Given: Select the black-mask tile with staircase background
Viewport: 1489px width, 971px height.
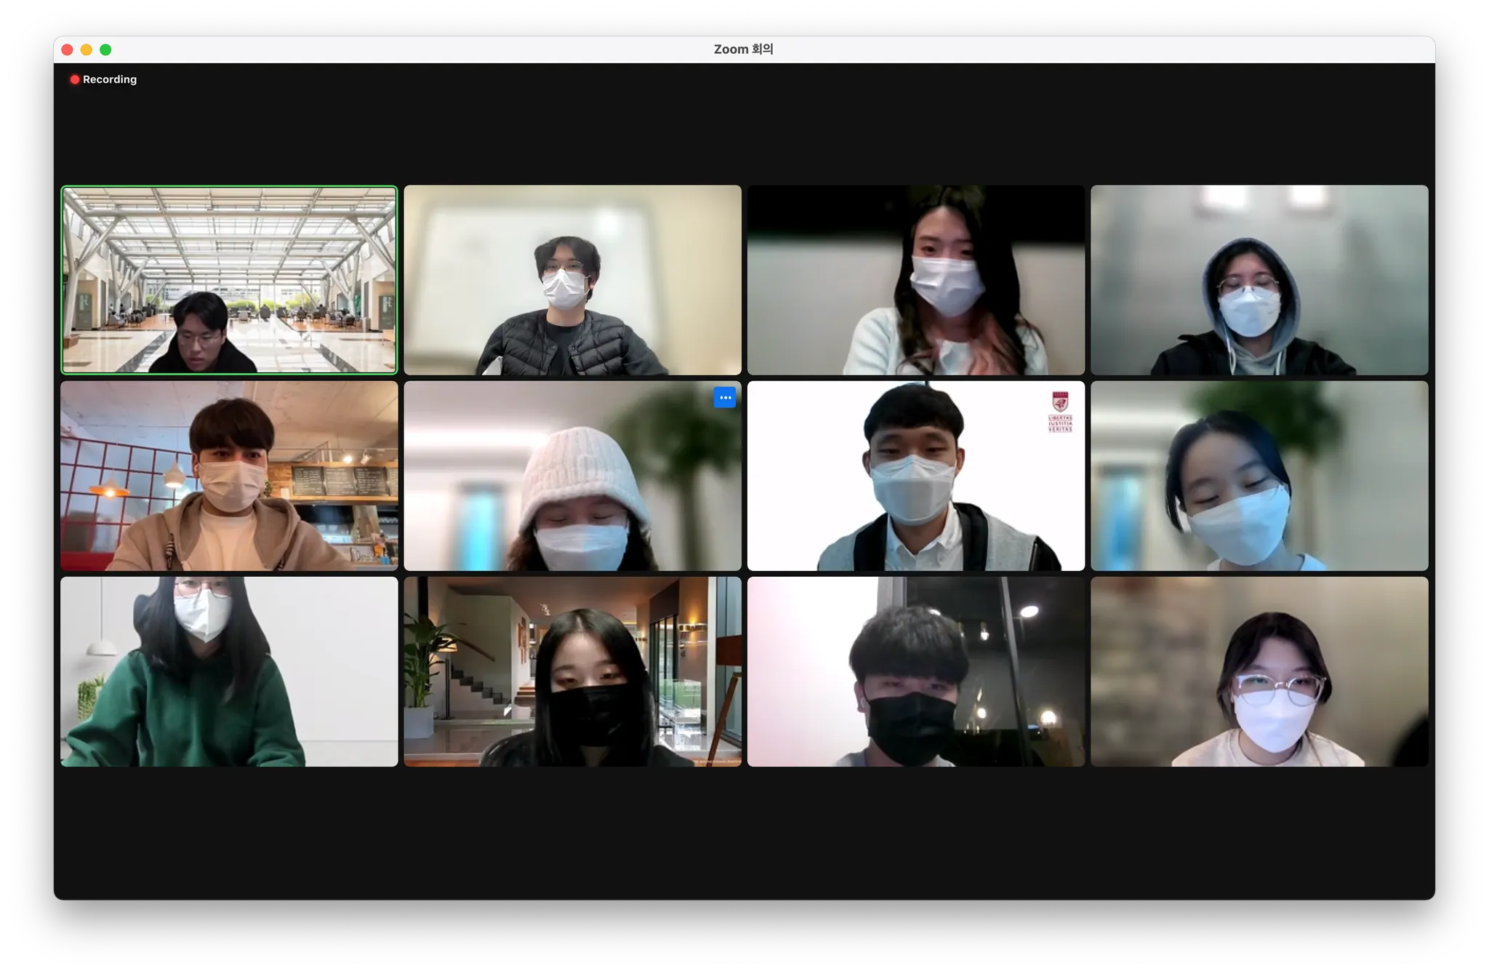Looking at the screenshot, I should [x=572, y=671].
